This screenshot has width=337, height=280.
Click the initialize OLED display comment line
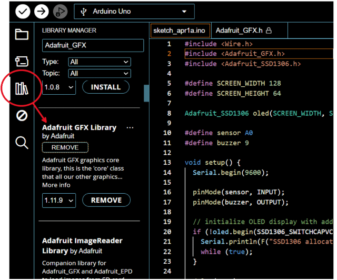[x=263, y=222]
